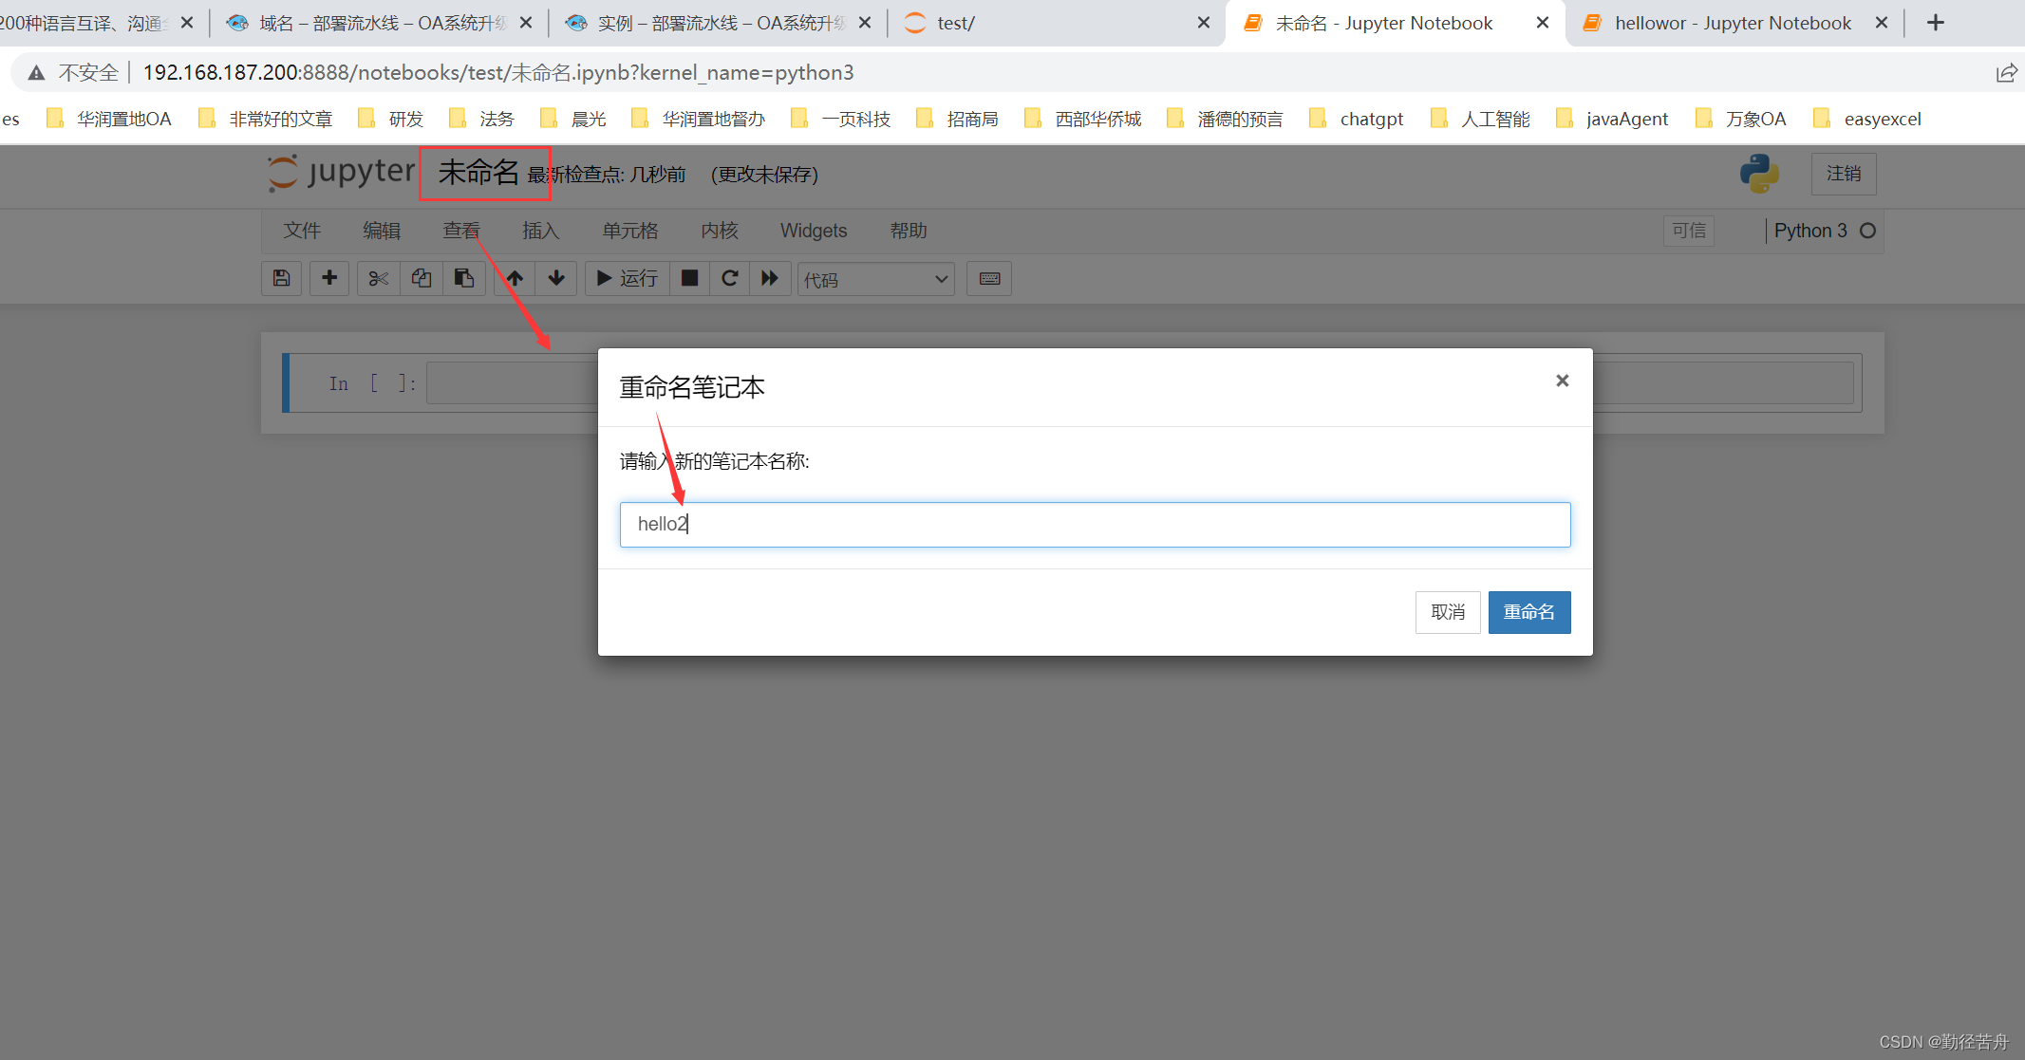
Task: Open the 潘德的预言 bookmark folder
Action: (1225, 119)
